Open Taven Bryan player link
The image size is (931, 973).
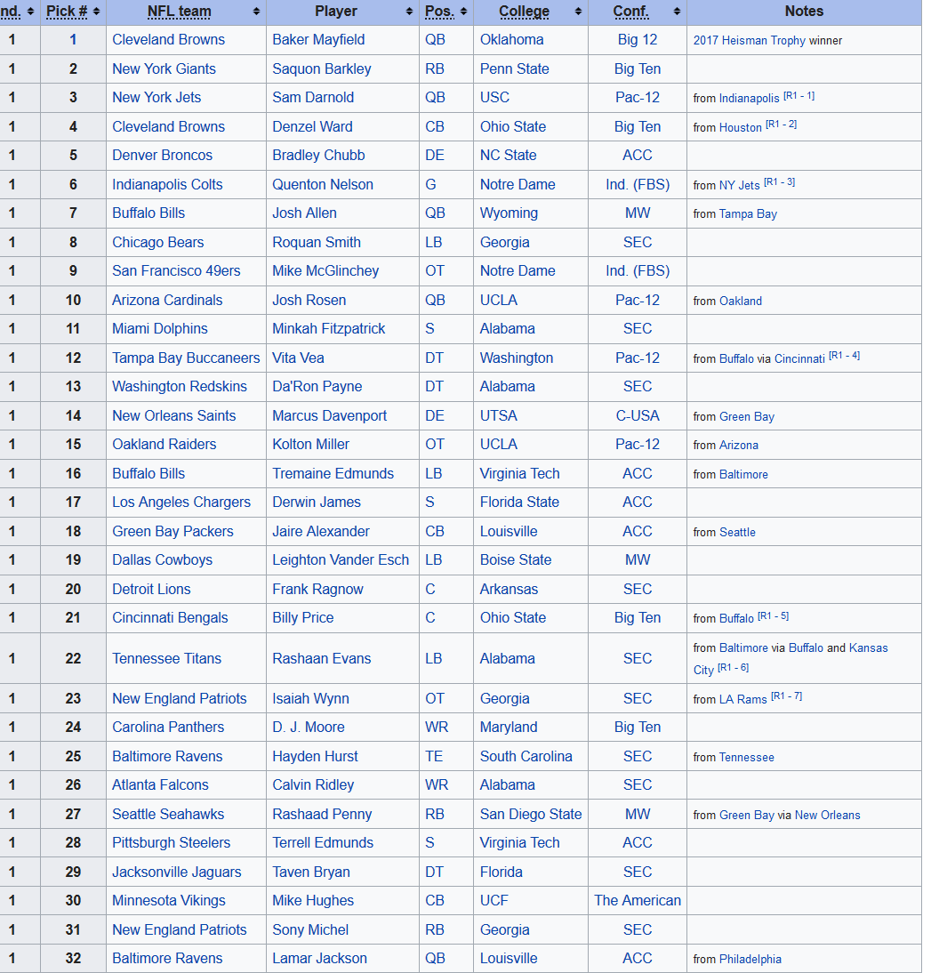[x=311, y=872]
